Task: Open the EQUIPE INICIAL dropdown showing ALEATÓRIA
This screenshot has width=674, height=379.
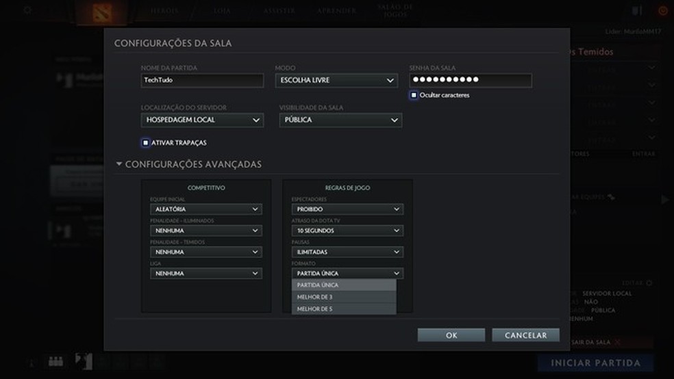Action: tap(206, 209)
